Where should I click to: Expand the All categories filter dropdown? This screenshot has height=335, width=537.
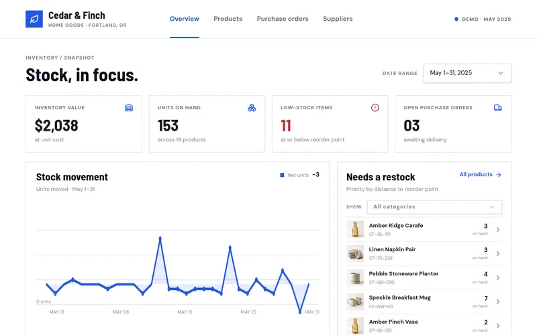click(x=434, y=207)
